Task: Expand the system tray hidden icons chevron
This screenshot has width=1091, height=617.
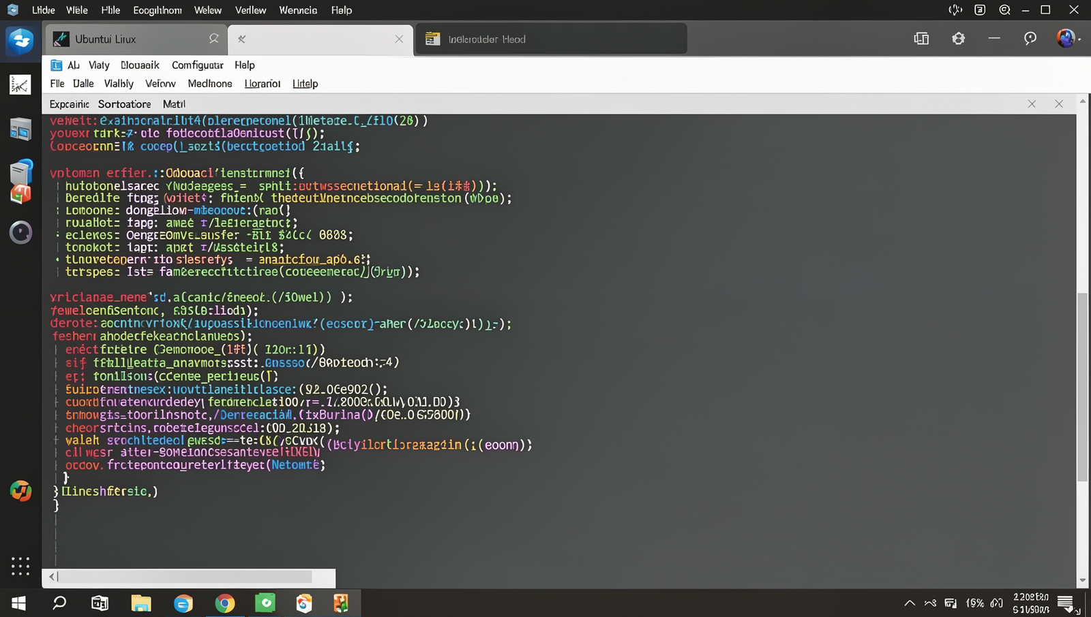Action: click(910, 603)
